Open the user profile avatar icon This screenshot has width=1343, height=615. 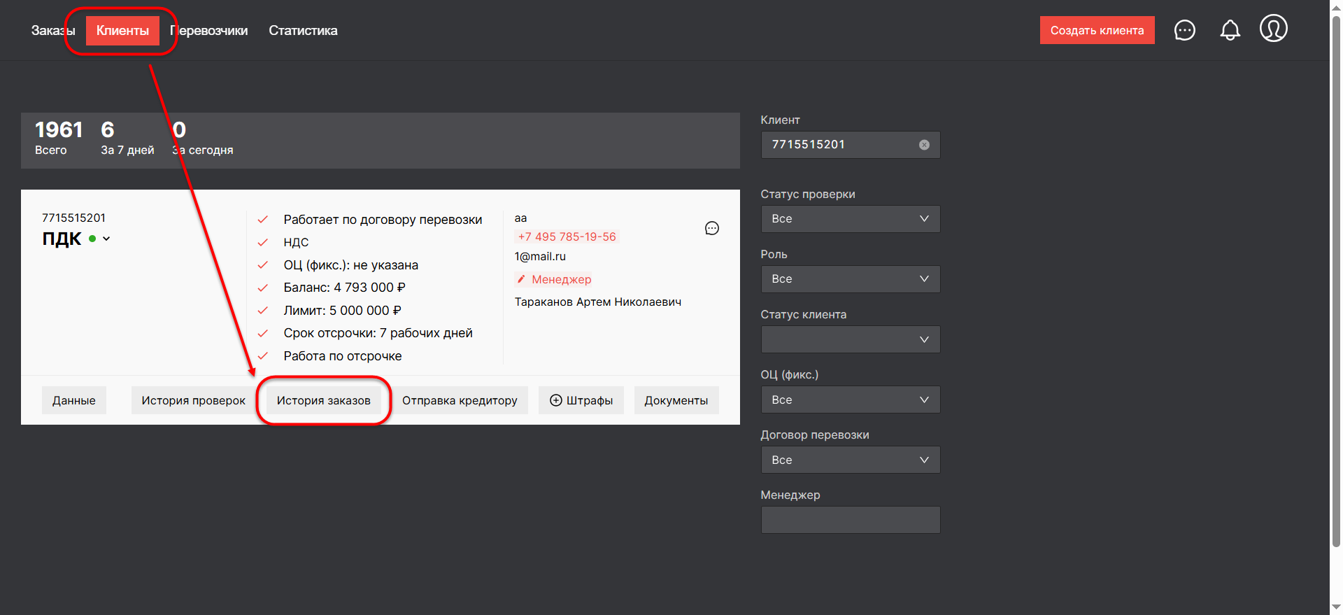pos(1273,29)
